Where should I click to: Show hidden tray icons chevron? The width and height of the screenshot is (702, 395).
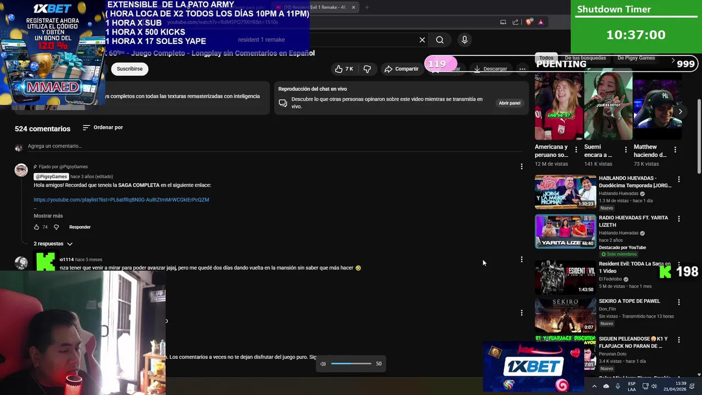click(594, 386)
